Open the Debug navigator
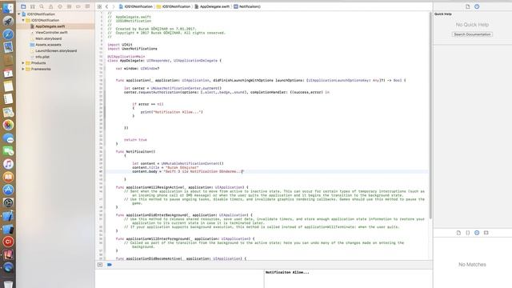Screen dimensions: 512x288 pyautogui.click(x=69, y=6)
